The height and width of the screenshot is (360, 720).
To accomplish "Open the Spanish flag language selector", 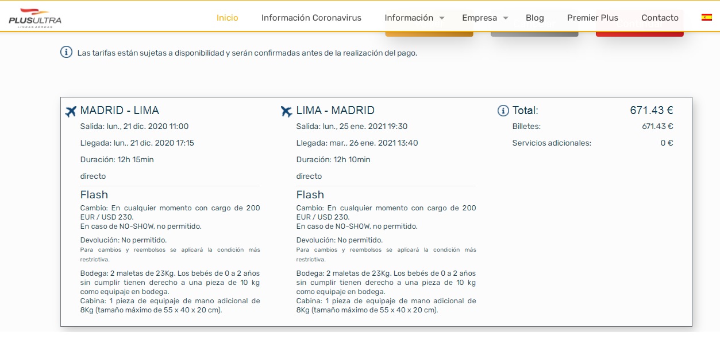I will click(707, 17).
